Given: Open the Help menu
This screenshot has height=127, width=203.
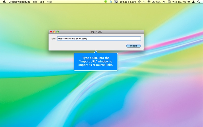Looking at the screenshot, I should click(x=49, y=2).
